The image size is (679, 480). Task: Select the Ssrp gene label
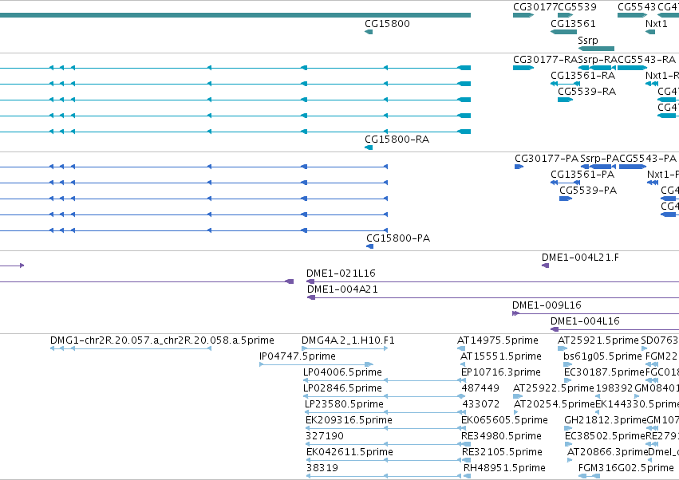coord(587,41)
